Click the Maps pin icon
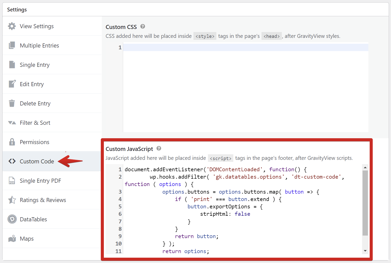 [12, 238]
